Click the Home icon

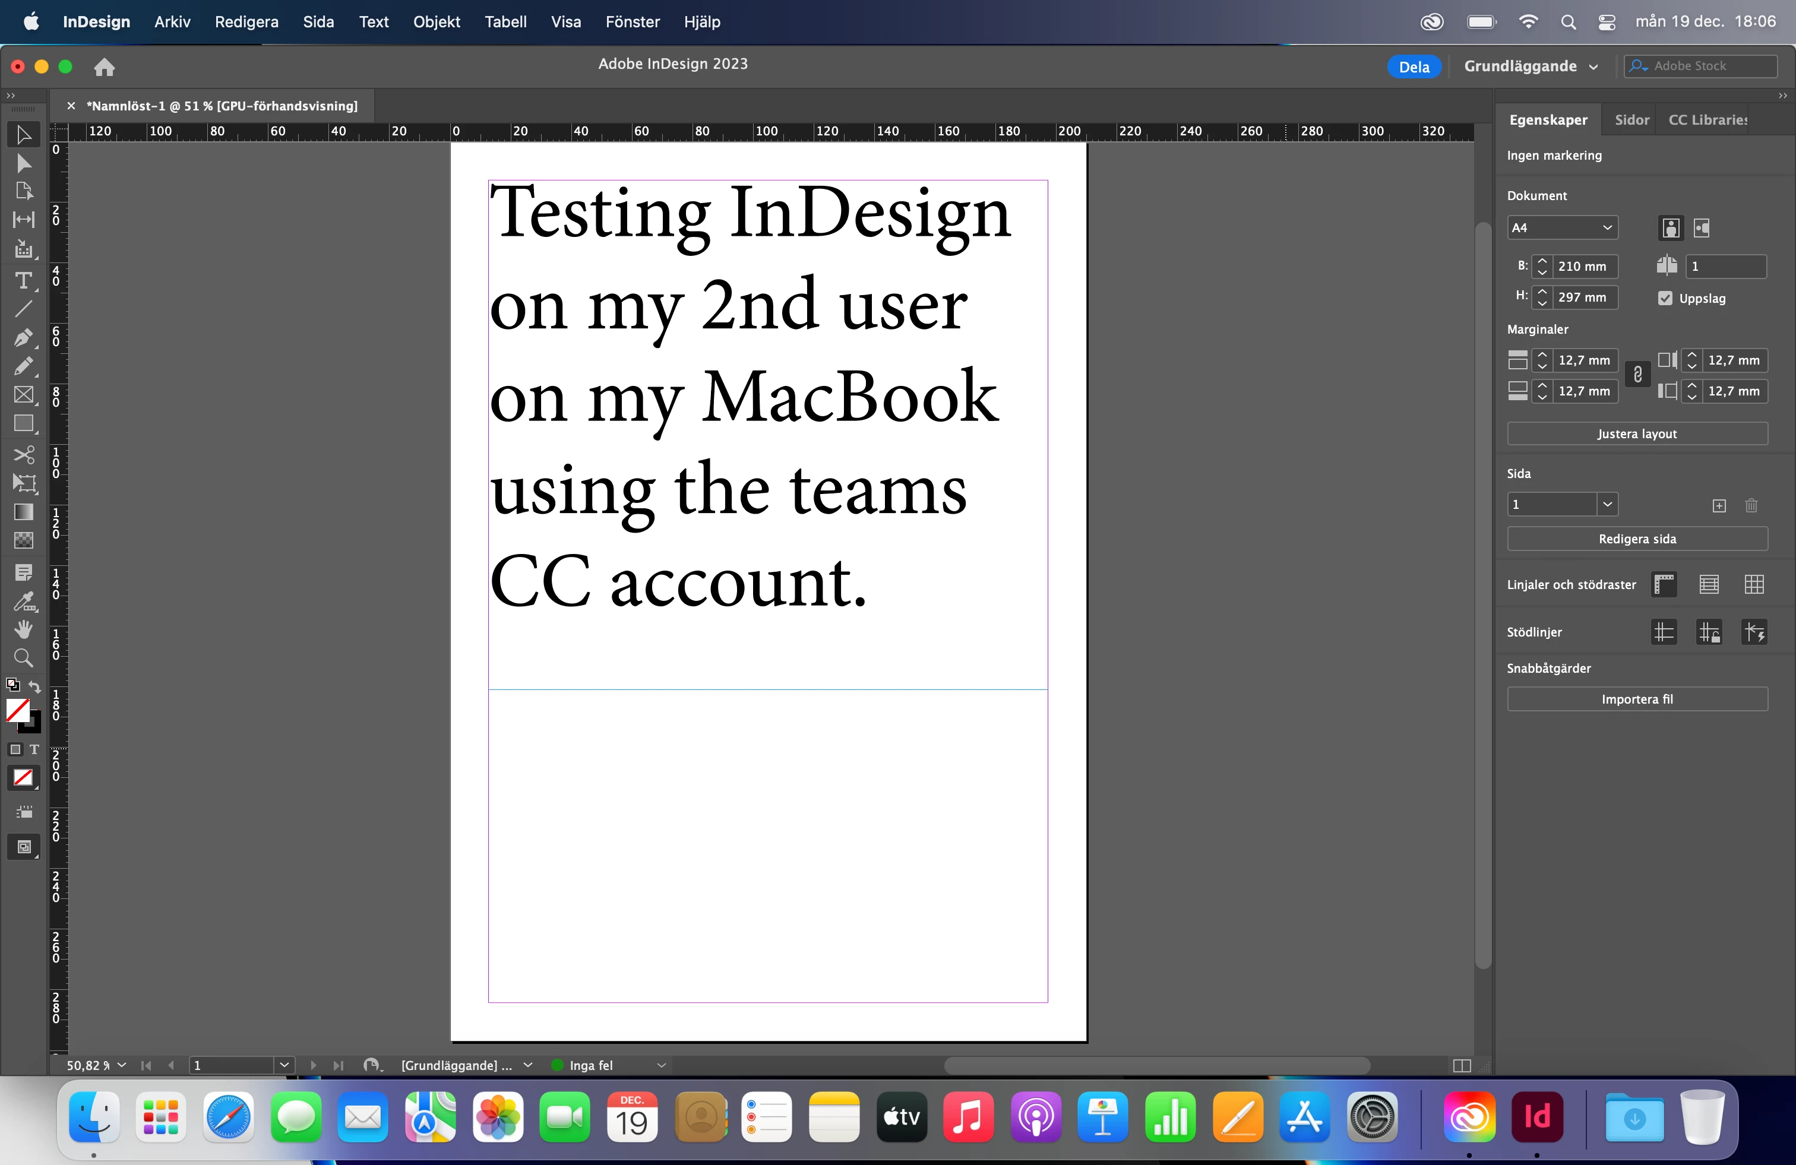(x=104, y=67)
